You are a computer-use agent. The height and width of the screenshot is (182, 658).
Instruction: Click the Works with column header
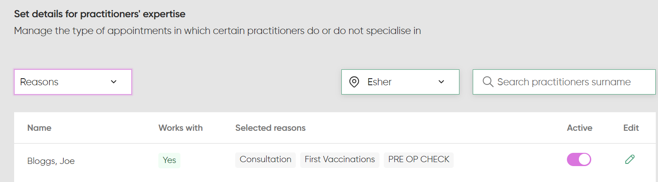tap(180, 128)
